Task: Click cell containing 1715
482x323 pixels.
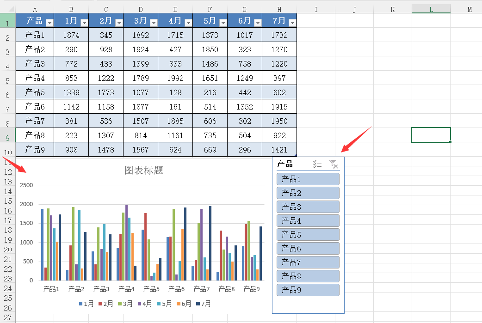Action: click(175, 35)
